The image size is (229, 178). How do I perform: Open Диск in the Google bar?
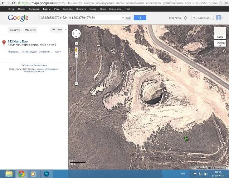(x=103, y=9)
